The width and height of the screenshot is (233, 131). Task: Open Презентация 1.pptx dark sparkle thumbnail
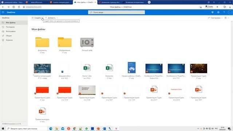click(x=198, y=68)
